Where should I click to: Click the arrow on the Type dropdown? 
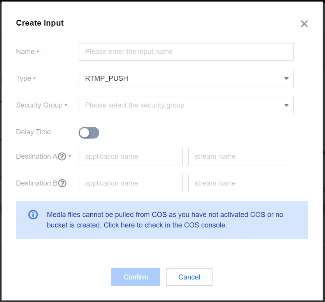tap(286, 79)
